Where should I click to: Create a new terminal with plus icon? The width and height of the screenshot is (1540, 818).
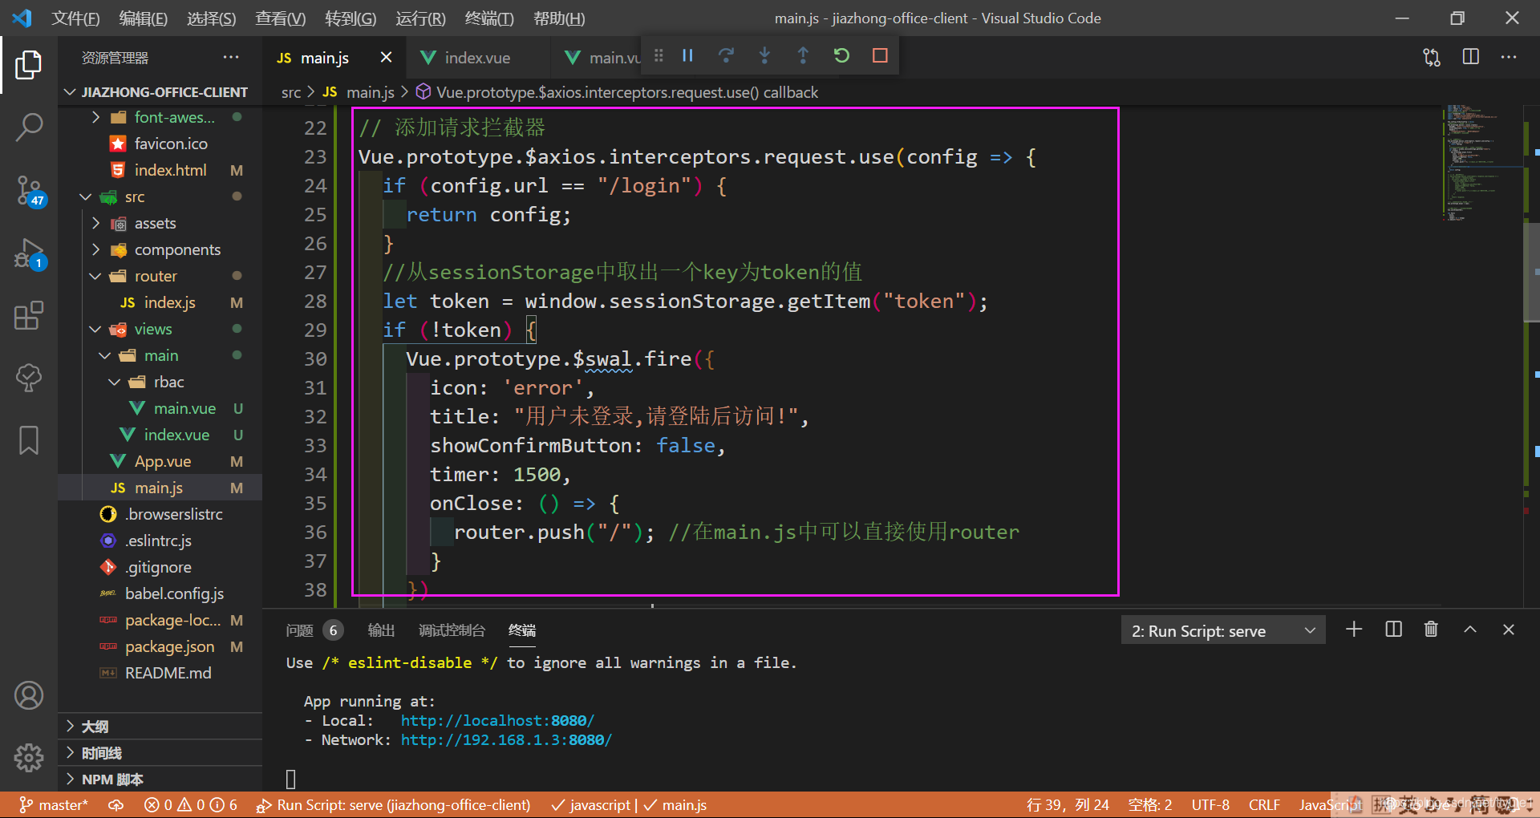pyautogui.click(x=1354, y=630)
